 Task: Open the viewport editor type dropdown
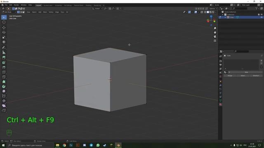point(3,9)
